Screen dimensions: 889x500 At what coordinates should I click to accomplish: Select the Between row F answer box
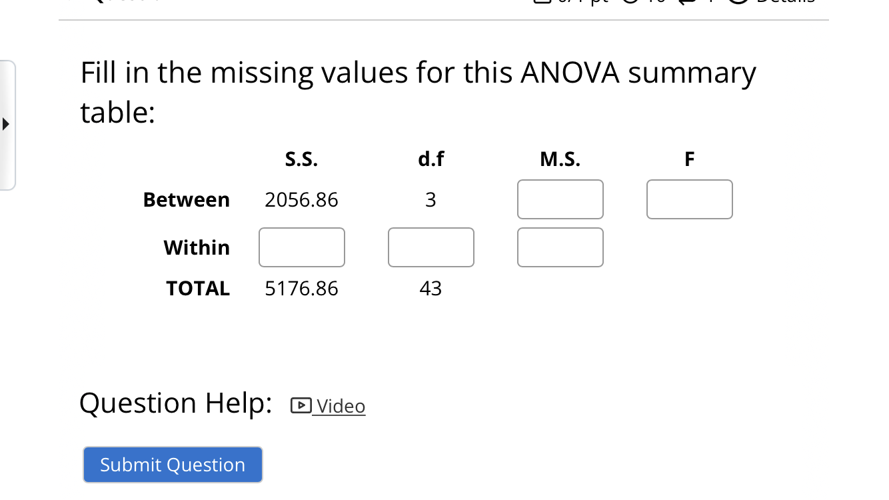689,199
